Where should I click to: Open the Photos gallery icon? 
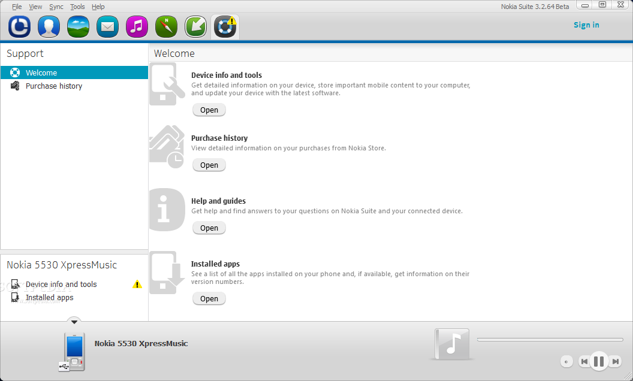pyautogui.click(x=79, y=27)
